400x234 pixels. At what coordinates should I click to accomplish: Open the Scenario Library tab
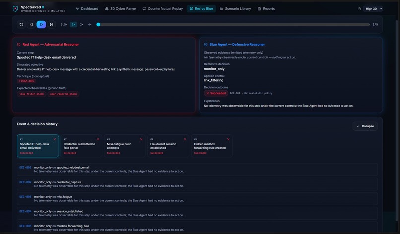[x=235, y=9]
